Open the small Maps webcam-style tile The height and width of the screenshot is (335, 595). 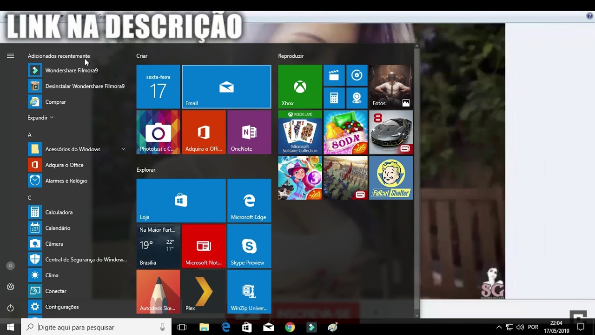pos(357,98)
